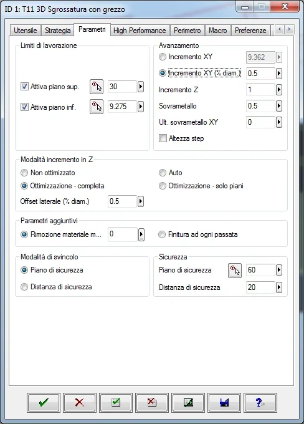Switch to the High Performance tab

click(140, 31)
